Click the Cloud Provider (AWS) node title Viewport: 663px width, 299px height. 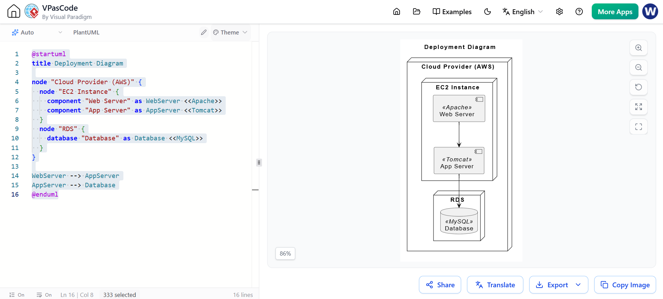coord(458,67)
